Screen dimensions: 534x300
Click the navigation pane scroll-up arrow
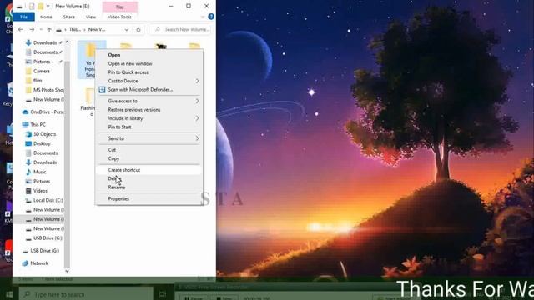pos(67,42)
